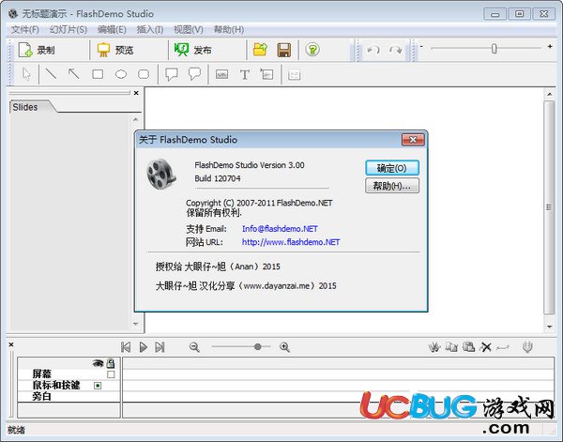563x442 pixels.
Task: Open the 插入(I) menu
Action: (150, 29)
